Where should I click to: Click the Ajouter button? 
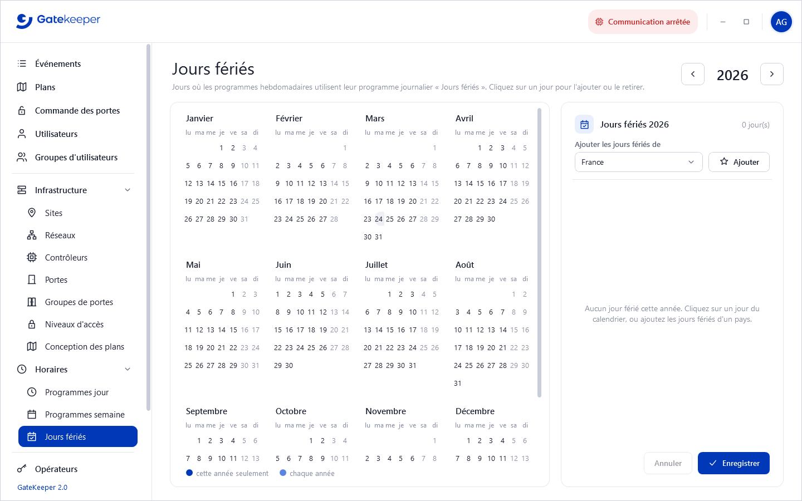point(739,162)
